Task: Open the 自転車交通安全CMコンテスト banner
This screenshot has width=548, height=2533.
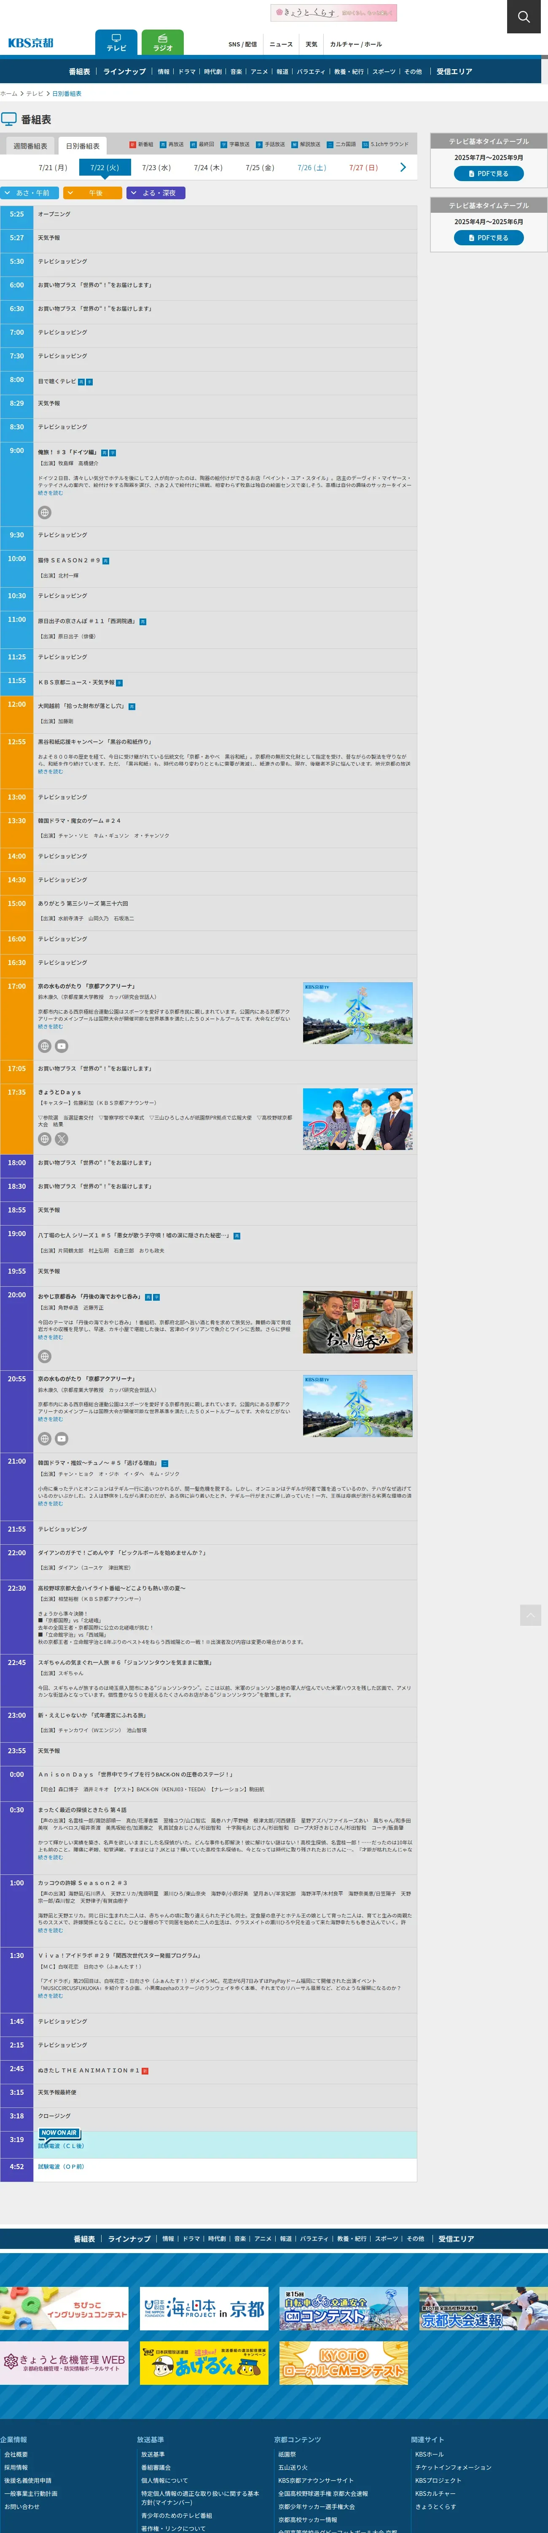Action: [343, 2308]
